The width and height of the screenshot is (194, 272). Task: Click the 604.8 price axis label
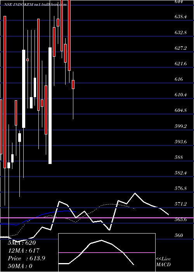[x=181, y=110]
